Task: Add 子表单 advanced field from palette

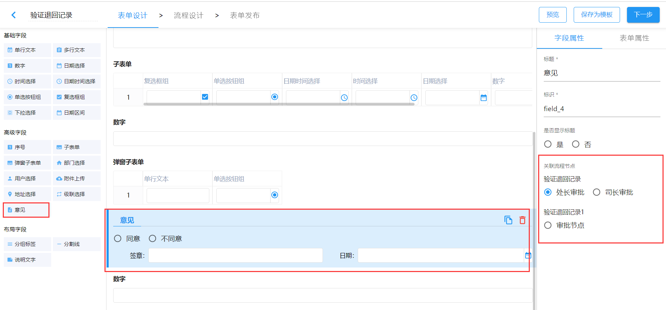Action: coord(77,147)
